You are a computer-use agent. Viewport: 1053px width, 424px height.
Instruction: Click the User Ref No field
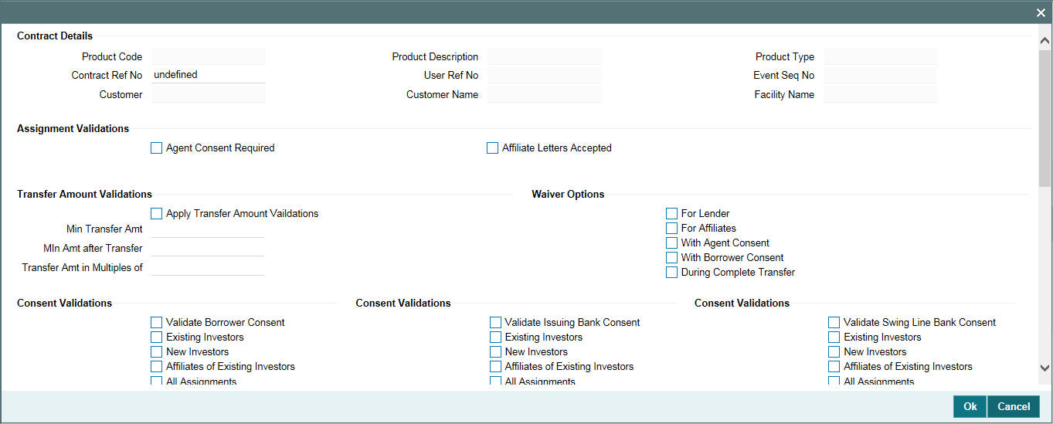(545, 75)
